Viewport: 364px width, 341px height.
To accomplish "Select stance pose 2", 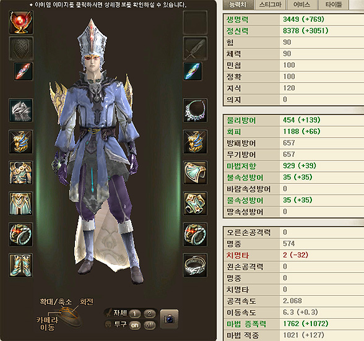I will [150, 314].
